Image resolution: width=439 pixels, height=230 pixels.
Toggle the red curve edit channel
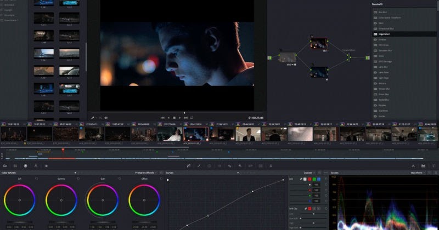click(309, 179)
